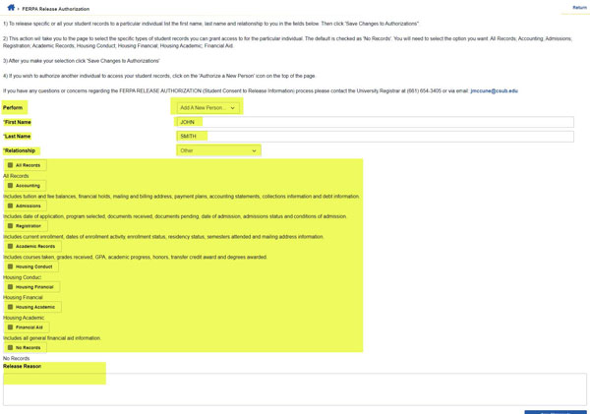
Task: Click inside the Release Reason text area
Action: pyautogui.click(x=295, y=389)
